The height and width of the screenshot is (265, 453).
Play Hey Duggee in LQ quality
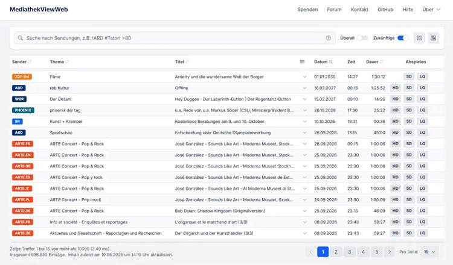pos(422,99)
